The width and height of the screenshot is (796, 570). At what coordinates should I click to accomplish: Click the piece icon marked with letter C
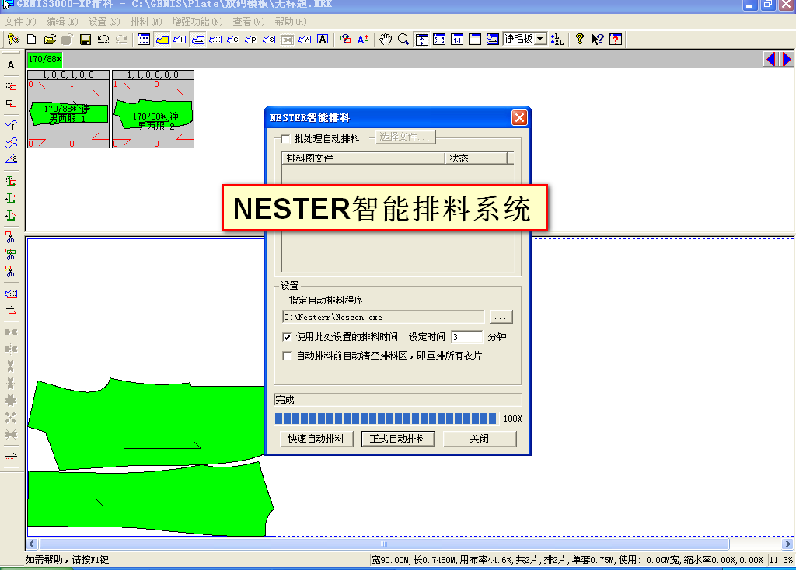pyautogui.click(x=233, y=39)
